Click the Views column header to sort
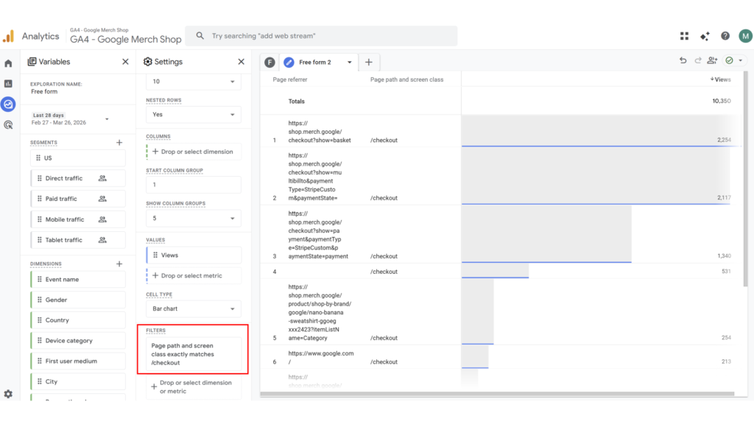Viewport: 754px width, 424px height. tap(720, 79)
